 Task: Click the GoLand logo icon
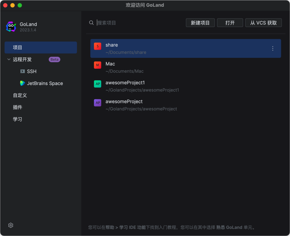[x=11, y=27]
